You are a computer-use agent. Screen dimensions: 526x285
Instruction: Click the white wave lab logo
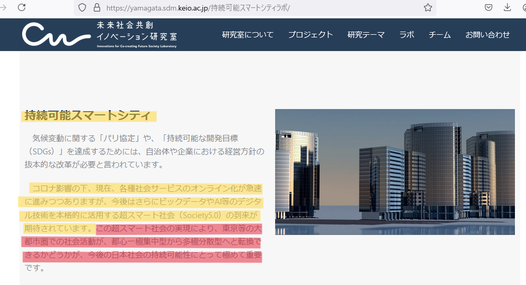click(x=56, y=35)
